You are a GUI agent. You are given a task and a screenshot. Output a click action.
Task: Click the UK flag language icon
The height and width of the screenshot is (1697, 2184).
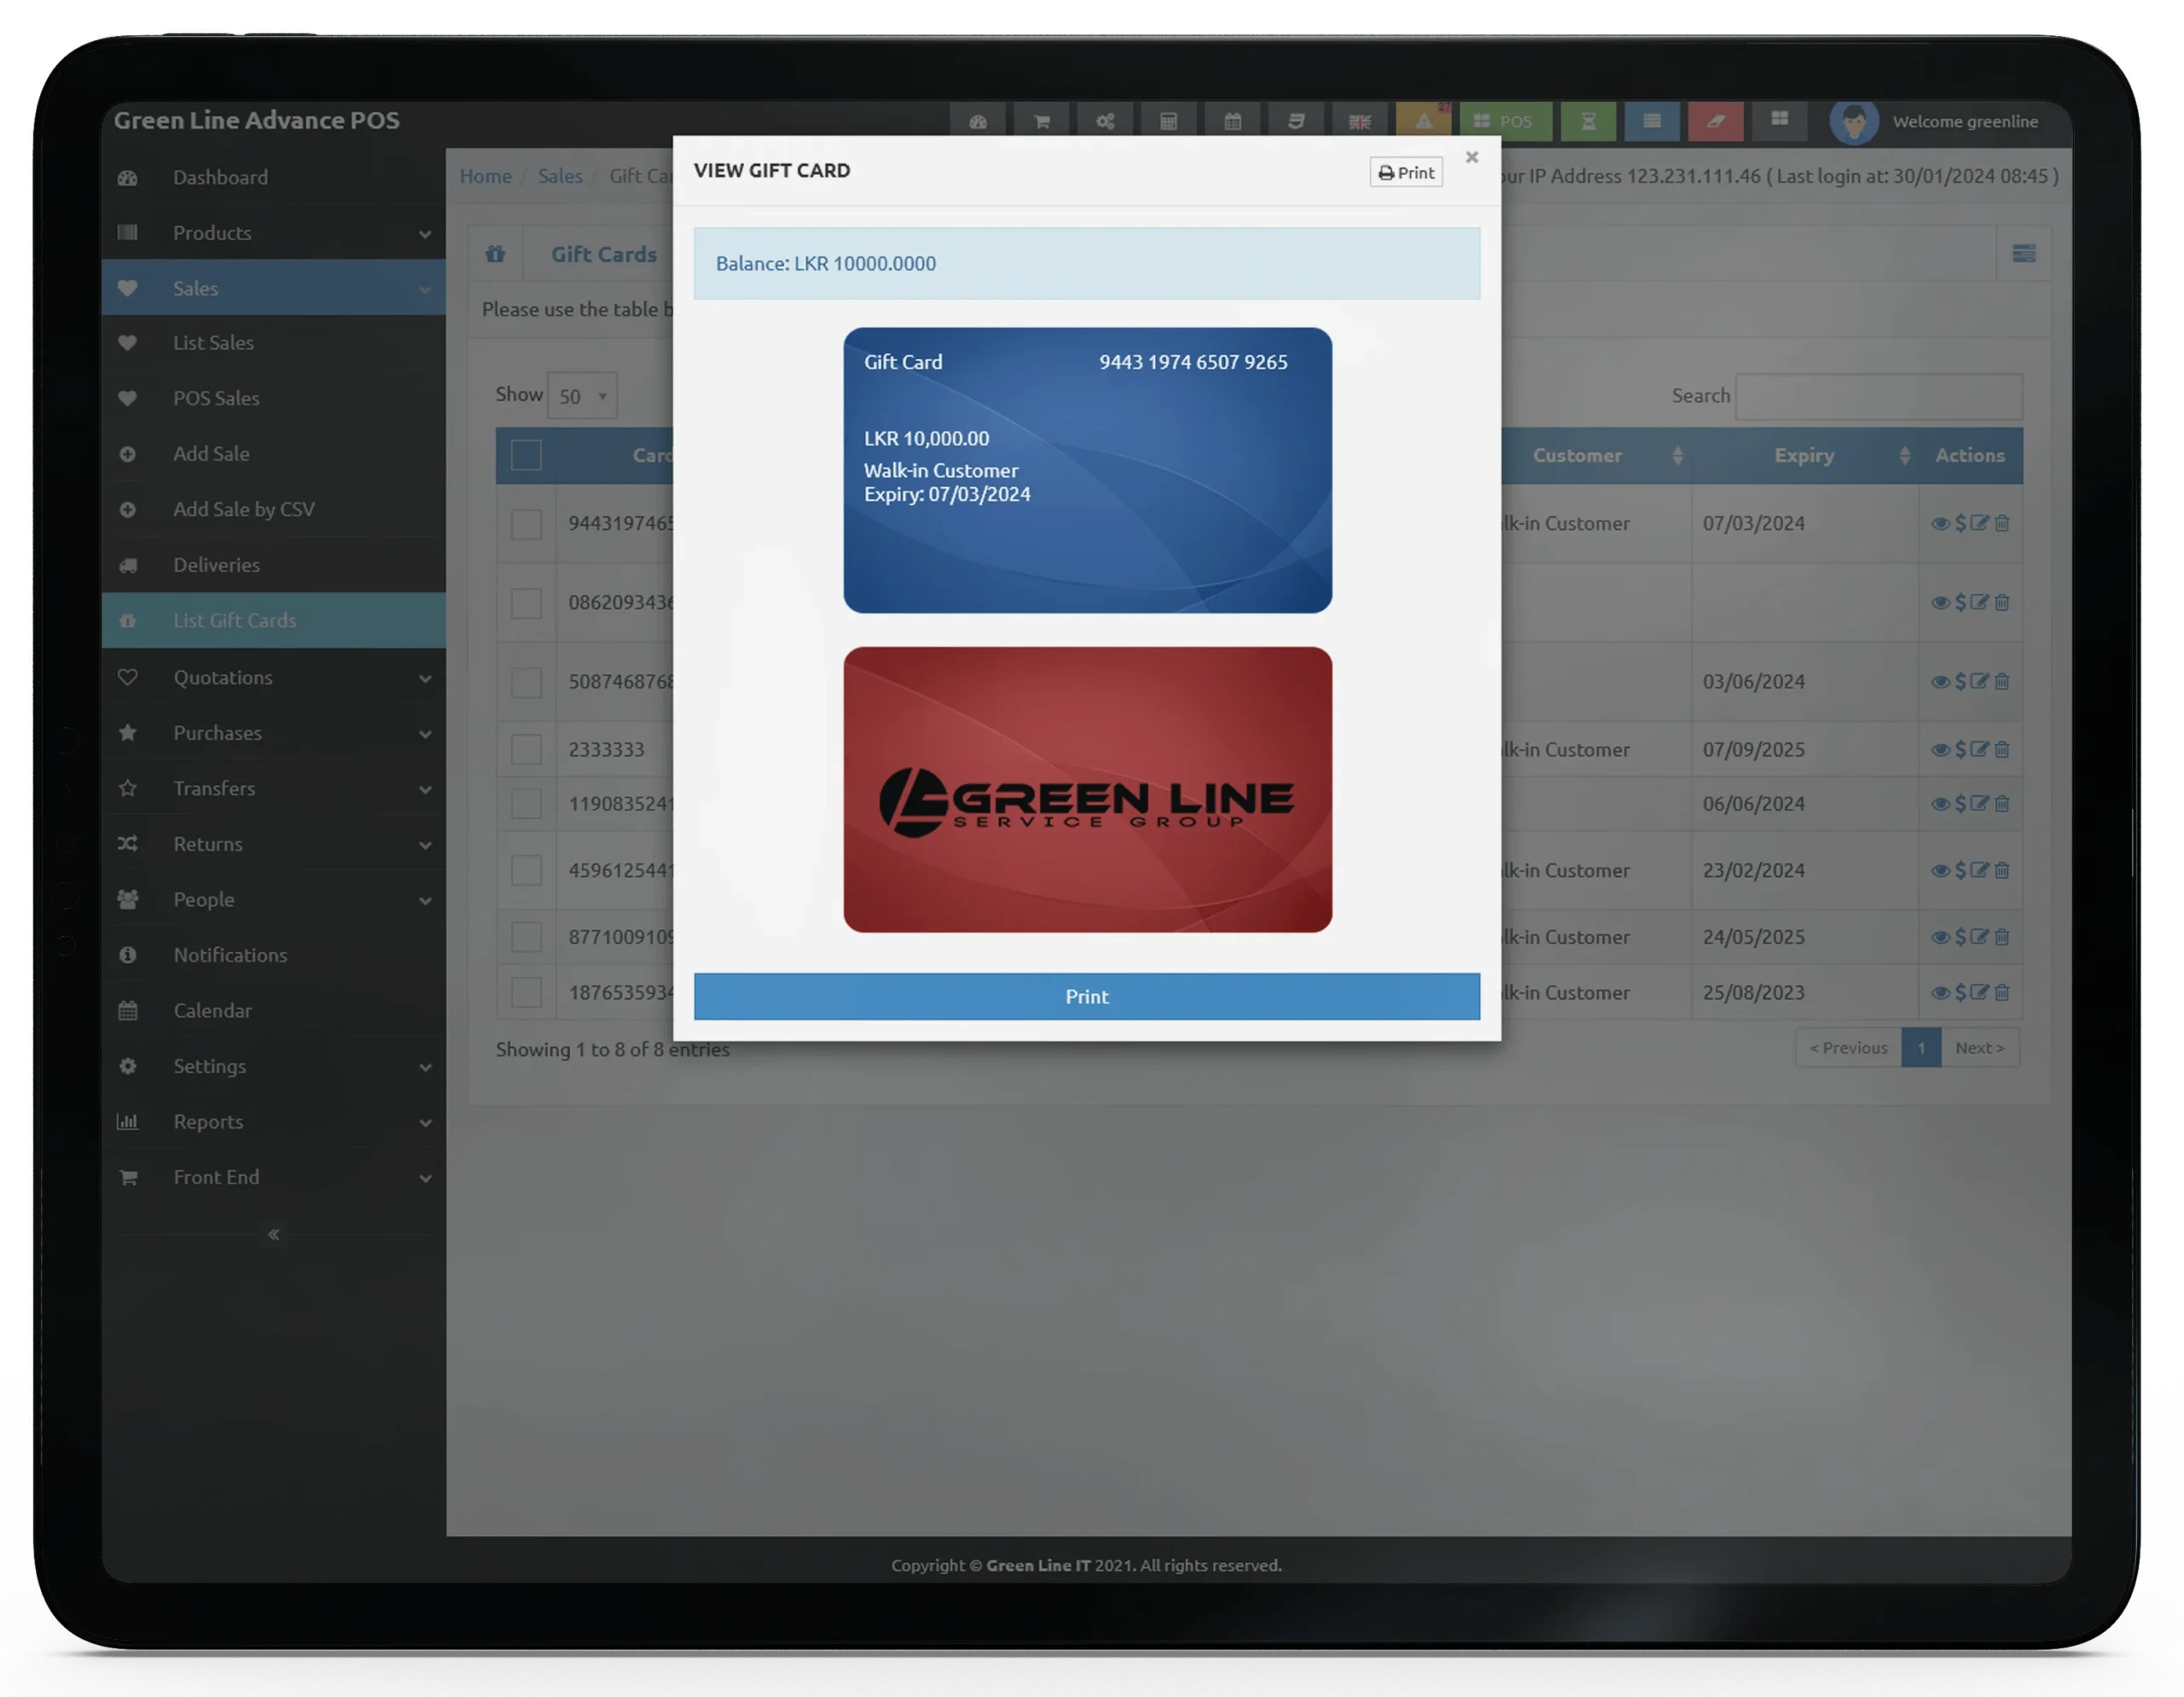pyautogui.click(x=1359, y=122)
